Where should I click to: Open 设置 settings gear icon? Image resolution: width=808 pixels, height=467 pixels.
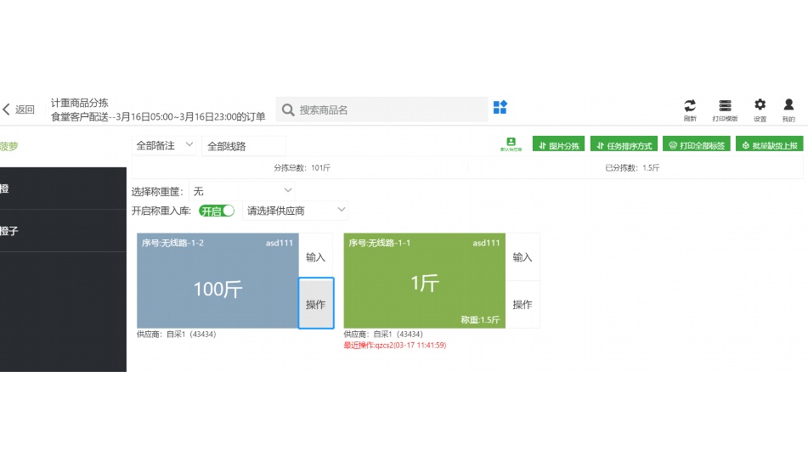pyautogui.click(x=760, y=104)
